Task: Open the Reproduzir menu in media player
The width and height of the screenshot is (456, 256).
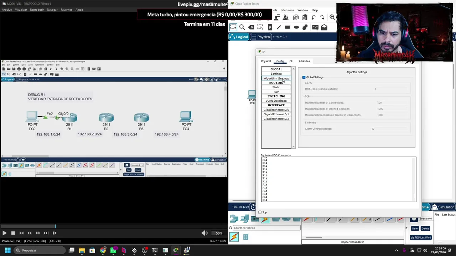Action: 37,10
